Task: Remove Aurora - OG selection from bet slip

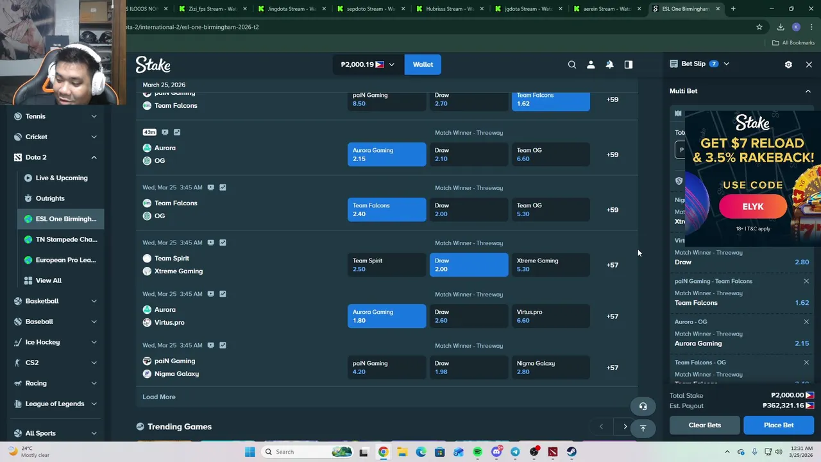Action: pos(806,321)
